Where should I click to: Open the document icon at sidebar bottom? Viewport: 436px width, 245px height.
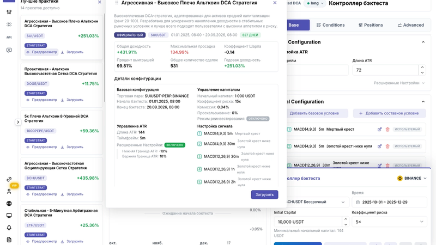click(x=9, y=240)
